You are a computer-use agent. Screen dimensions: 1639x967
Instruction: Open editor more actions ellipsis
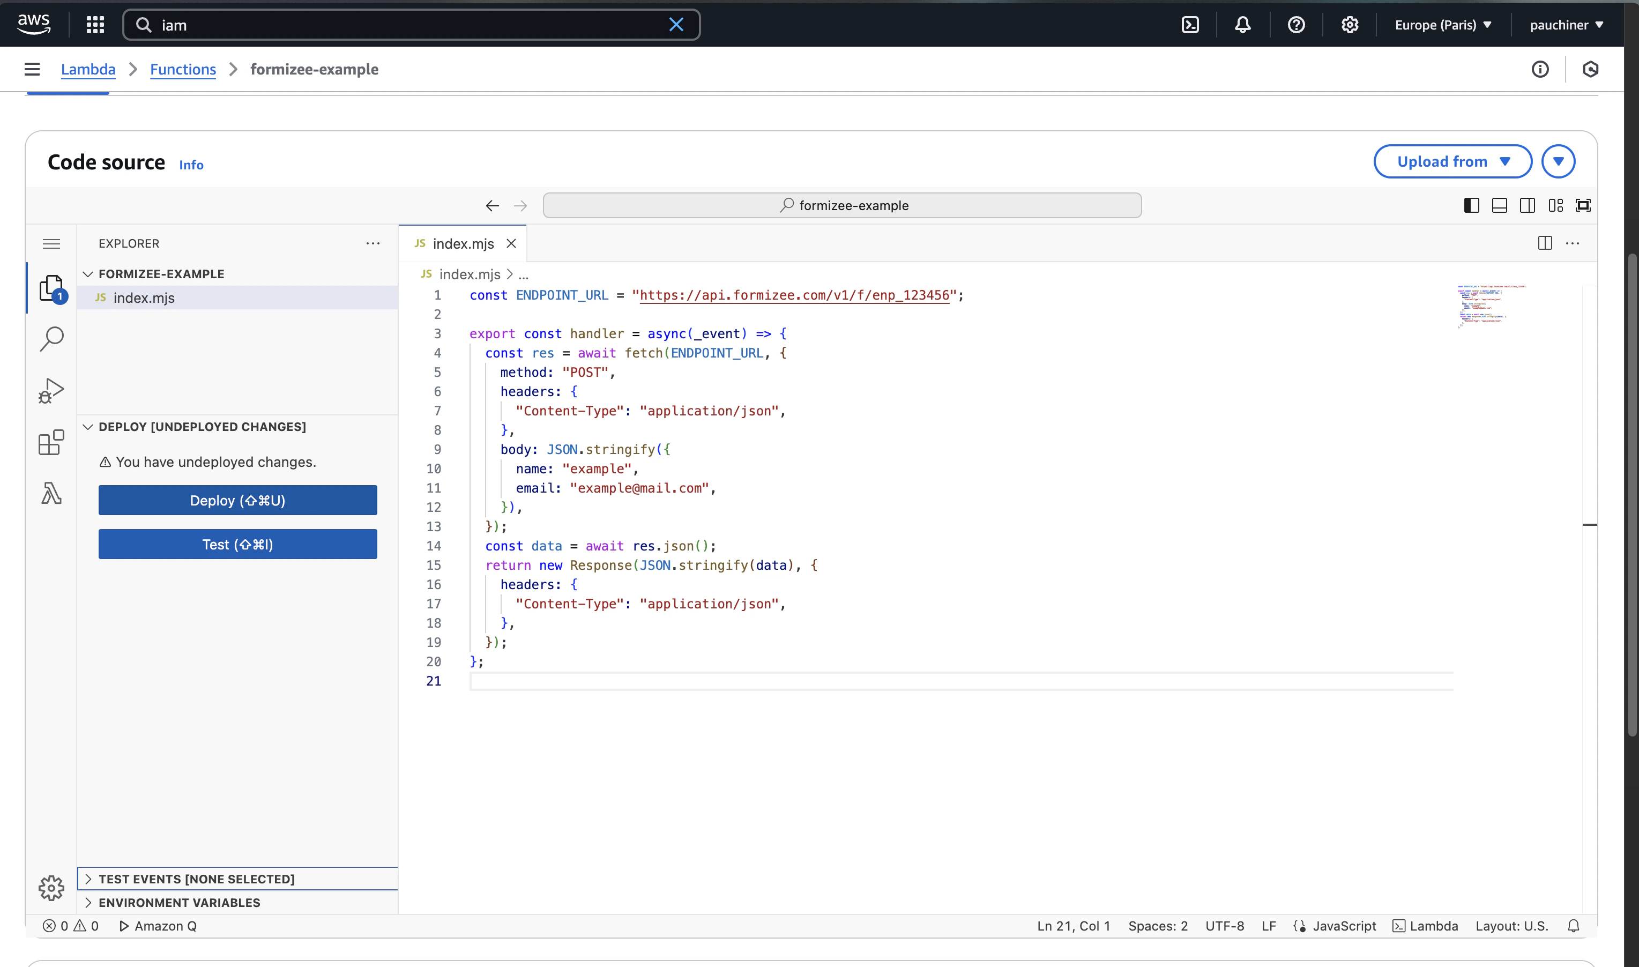pos(1573,244)
